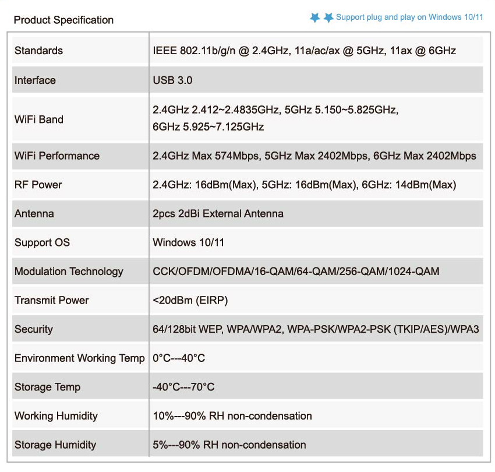This screenshot has height=472, width=495.
Task: Select the Standards row label
Action: [38, 51]
